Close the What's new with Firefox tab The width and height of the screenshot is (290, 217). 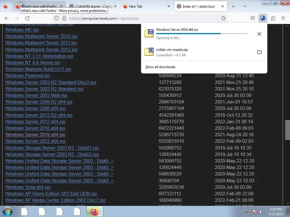[x=61, y=6]
